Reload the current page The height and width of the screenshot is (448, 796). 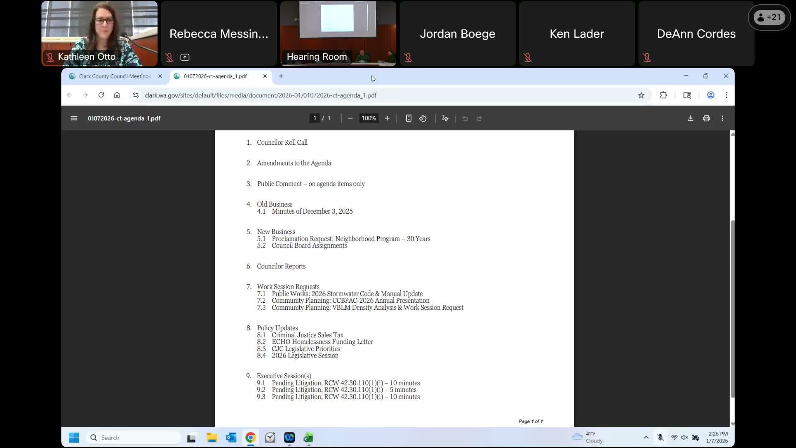coord(101,95)
